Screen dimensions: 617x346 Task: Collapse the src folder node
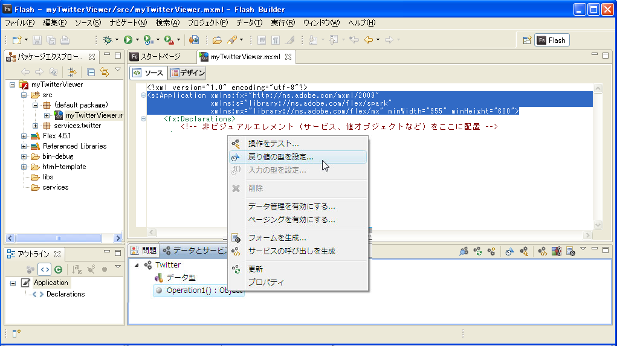tap(24, 95)
